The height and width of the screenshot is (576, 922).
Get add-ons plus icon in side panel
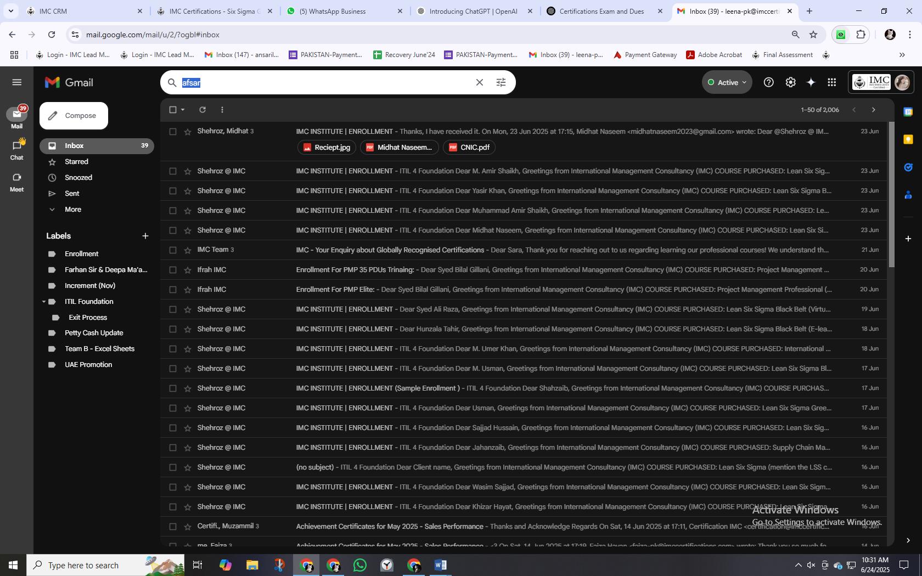pos(908,239)
